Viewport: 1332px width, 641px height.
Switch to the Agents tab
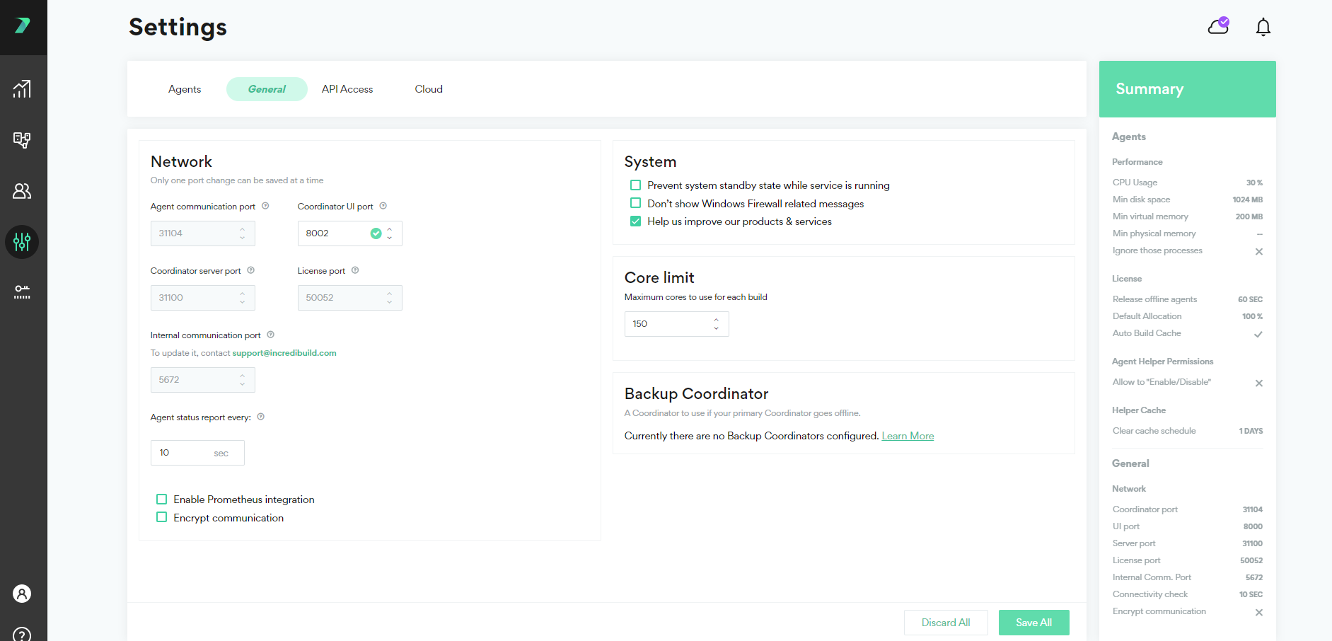click(185, 89)
